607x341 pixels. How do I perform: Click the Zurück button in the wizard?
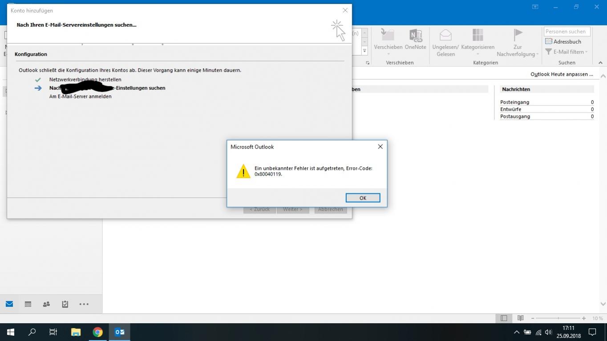tap(259, 209)
